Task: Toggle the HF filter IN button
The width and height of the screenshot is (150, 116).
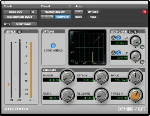Action: tap(142, 47)
